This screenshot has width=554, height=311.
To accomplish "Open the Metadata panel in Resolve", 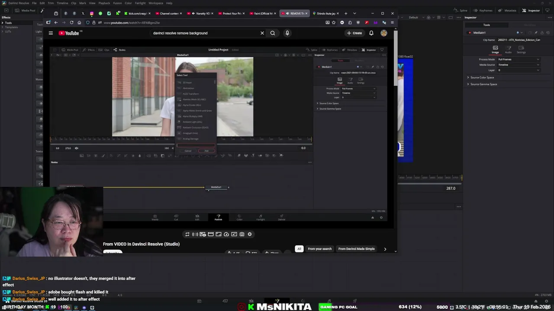I will 507,10.
